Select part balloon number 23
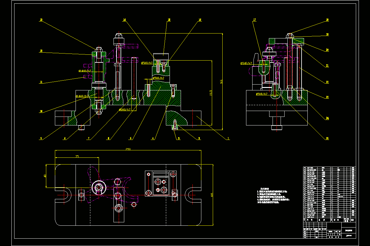 [327, 97]
